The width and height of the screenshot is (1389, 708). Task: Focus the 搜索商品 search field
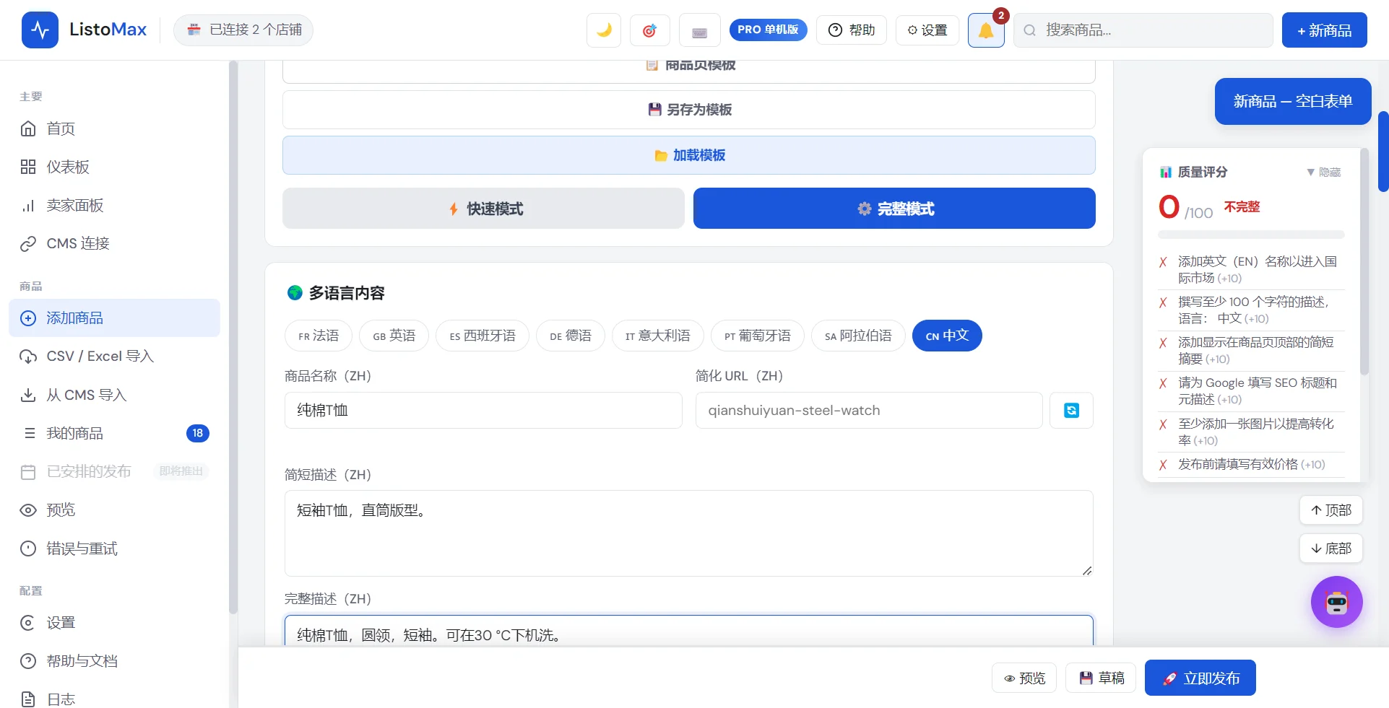[x=1143, y=30]
